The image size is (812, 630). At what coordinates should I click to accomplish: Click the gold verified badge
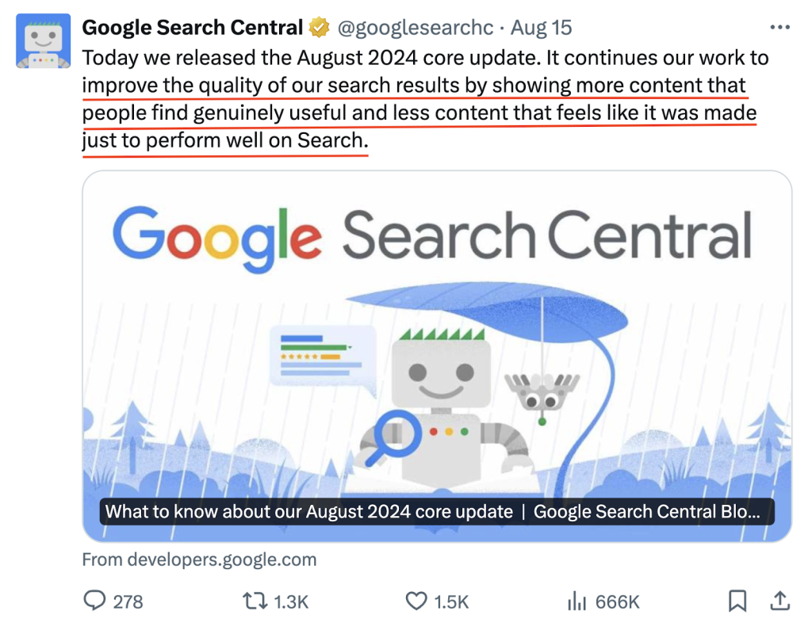tap(319, 29)
